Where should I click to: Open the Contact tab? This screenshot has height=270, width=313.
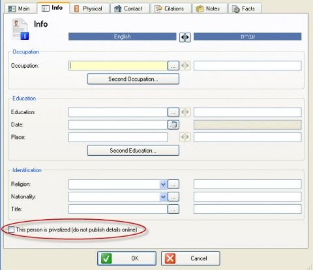click(130, 8)
